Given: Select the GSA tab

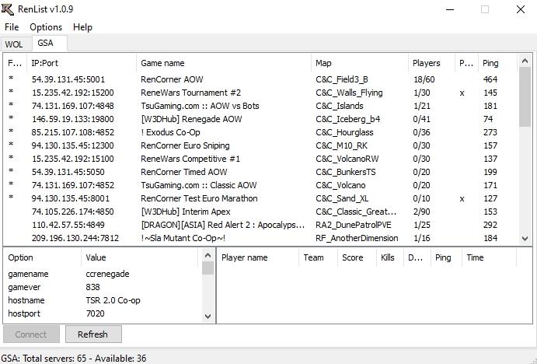Looking at the screenshot, I should 45,44.
